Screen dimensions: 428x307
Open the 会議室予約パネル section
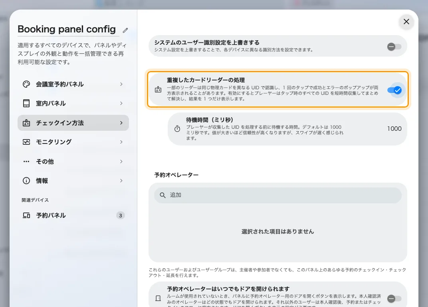(x=73, y=84)
